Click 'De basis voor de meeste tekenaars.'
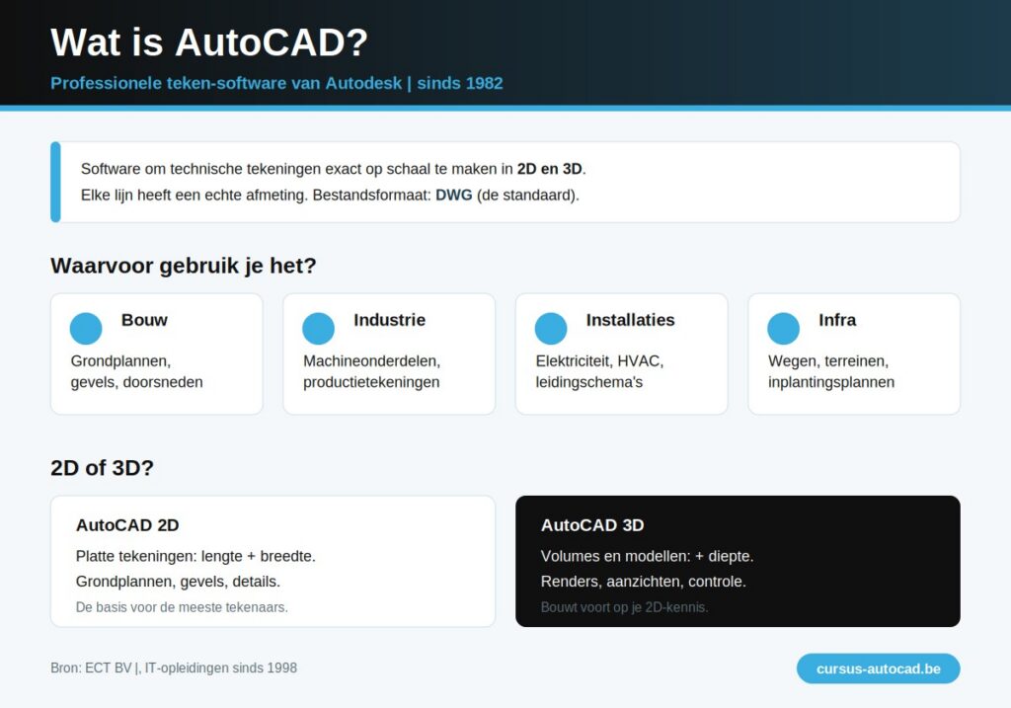1011x708 pixels. coord(182,607)
